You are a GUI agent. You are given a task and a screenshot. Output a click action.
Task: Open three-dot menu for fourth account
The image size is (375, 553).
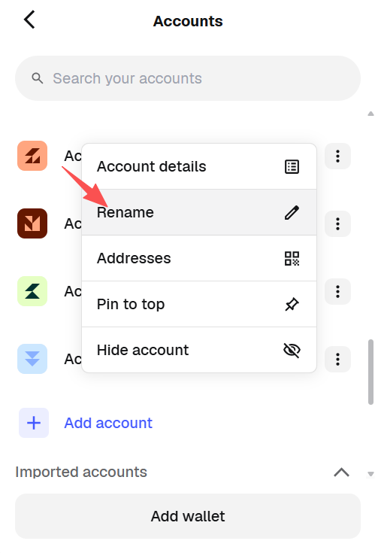click(337, 360)
